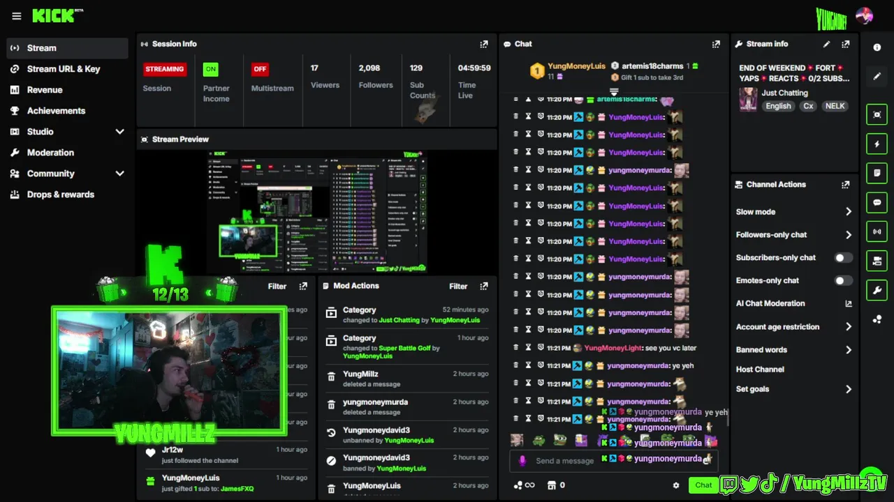
Task: Click channel points icon at right toolbar bottom
Action: tap(877, 319)
